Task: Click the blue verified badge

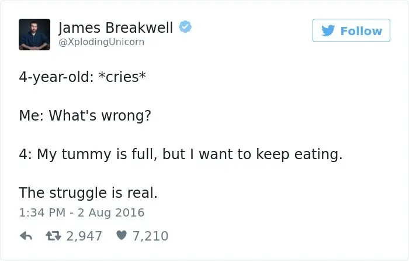Action: [x=185, y=28]
